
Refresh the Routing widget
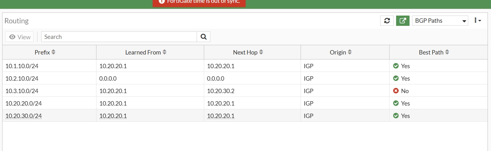[x=387, y=21]
